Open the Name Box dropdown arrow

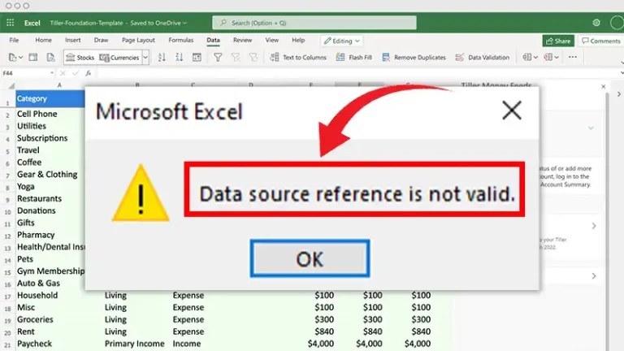pos(52,73)
